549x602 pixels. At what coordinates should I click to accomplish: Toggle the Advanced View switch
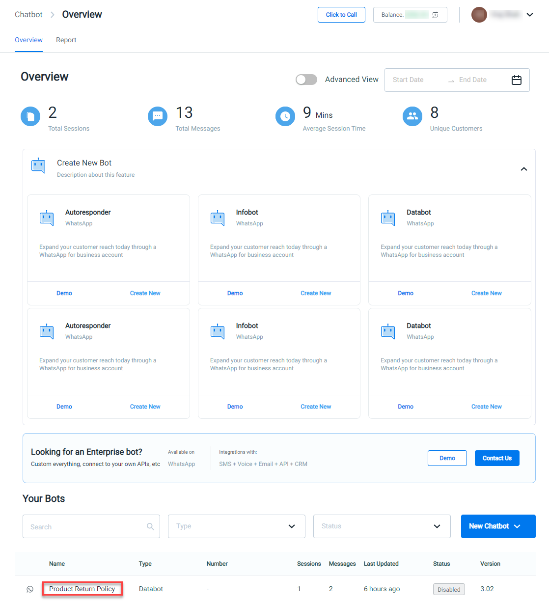[x=306, y=80]
